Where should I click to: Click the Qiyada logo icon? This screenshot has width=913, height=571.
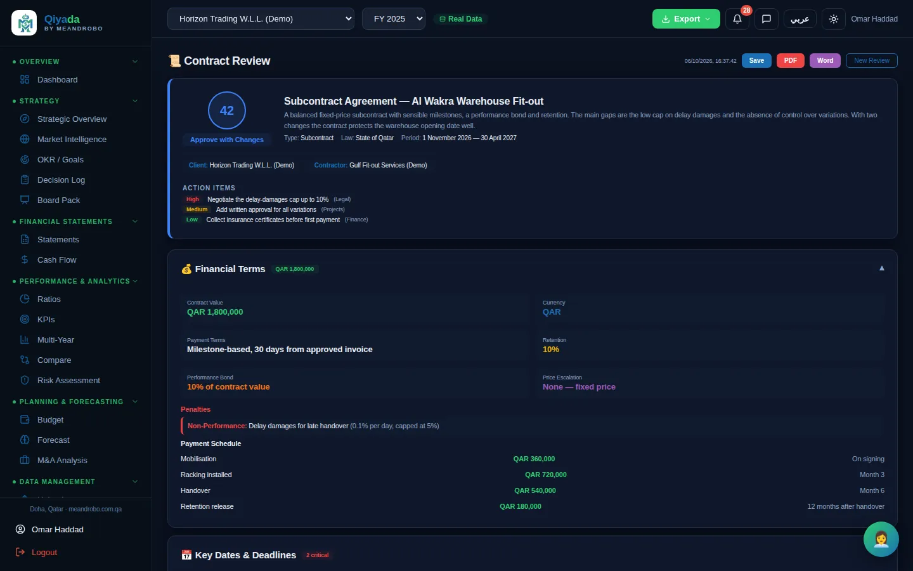pyautogui.click(x=24, y=23)
